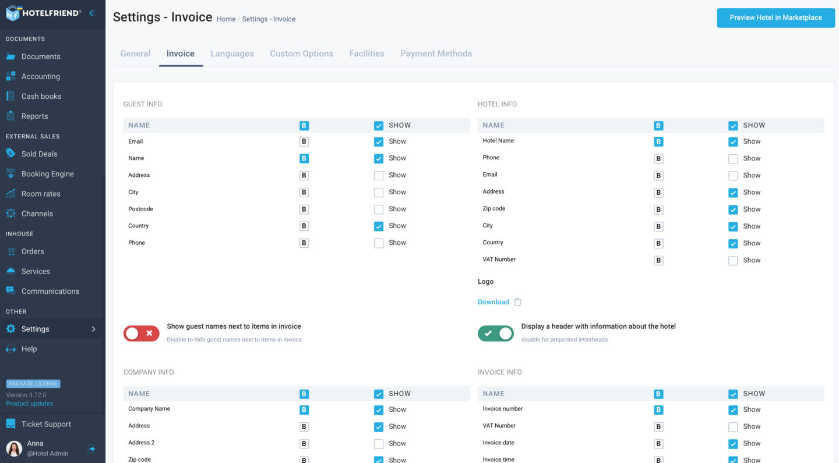Open the Documents sidebar icon
The width and height of the screenshot is (839, 463).
(x=10, y=56)
